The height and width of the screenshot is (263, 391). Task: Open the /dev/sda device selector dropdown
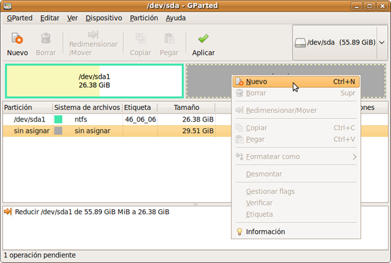pyautogui.click(x=340, y=42)
